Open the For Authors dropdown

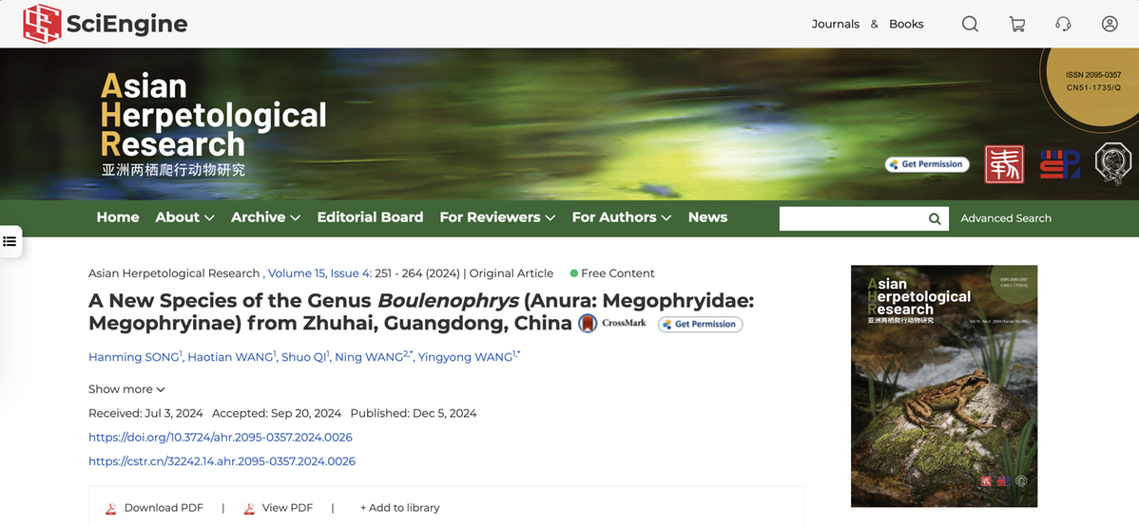click(621, 217)
